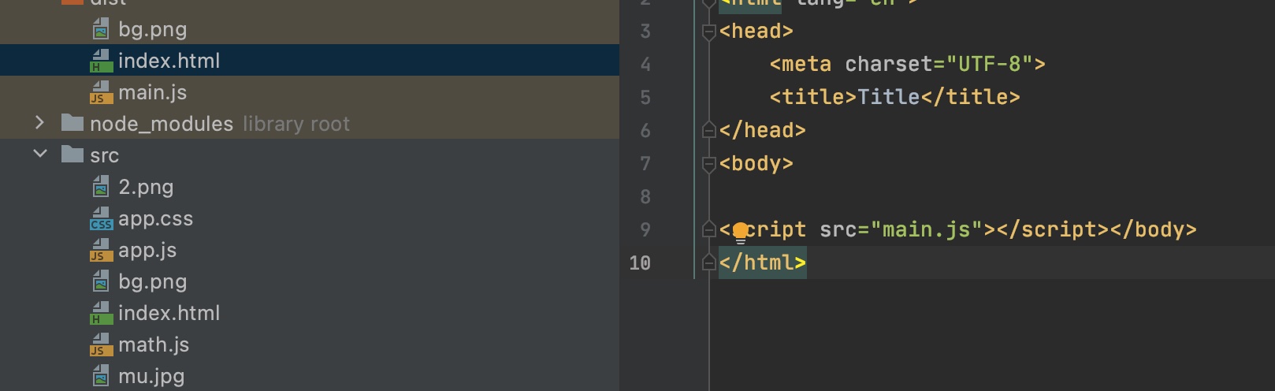Fold the body tag on line 7
The width and height of the screenshot is (1275, 391).
click(x=708, y=164)
